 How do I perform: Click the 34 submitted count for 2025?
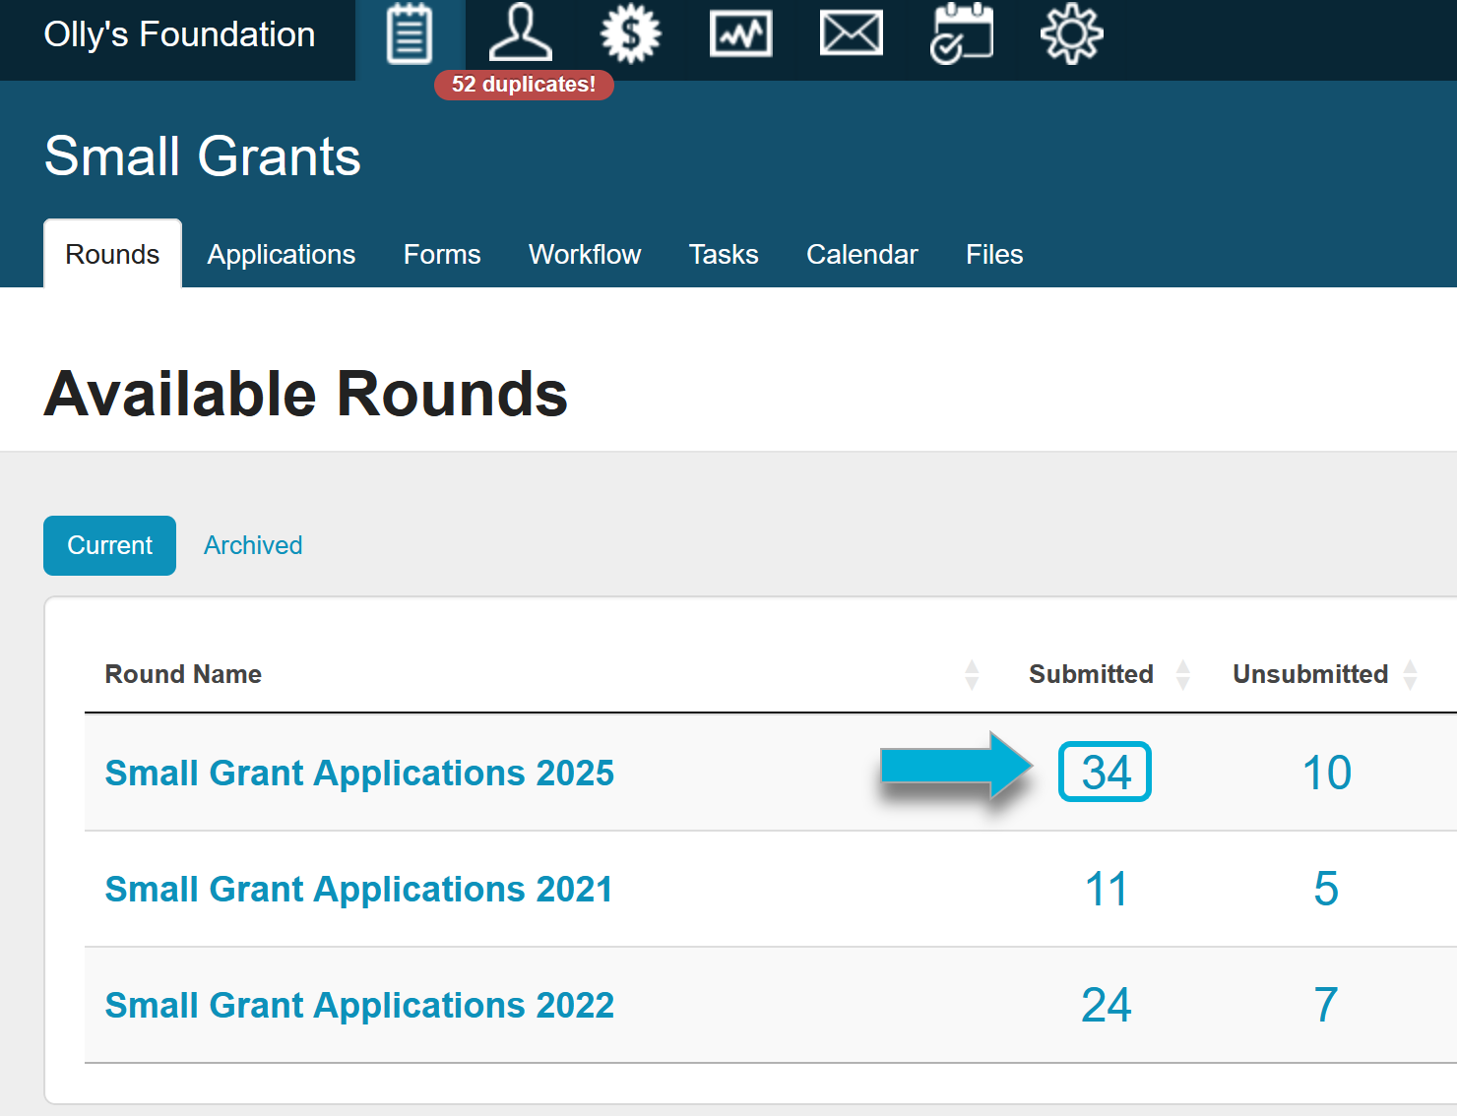coord(1106,773)
